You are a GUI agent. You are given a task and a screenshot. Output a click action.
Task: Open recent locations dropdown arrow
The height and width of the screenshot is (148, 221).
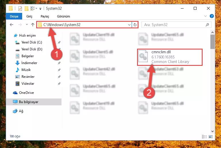(x=27, y=25)
